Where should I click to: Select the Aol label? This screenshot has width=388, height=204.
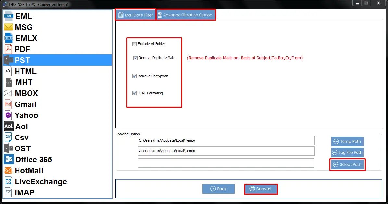tap(21, 126)
